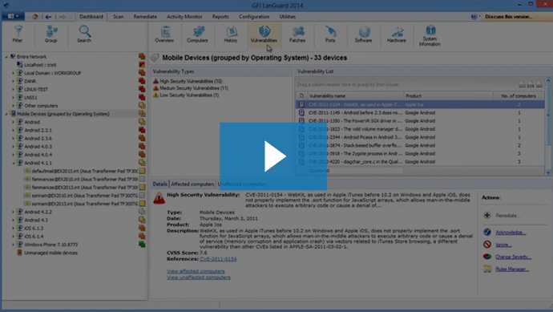This screenshot has width=553, height=312.
Task: Switch to the Affected computers tab
Action: click(x=192, y=184)
